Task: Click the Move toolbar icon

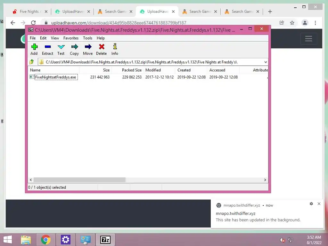Action: 88,49
